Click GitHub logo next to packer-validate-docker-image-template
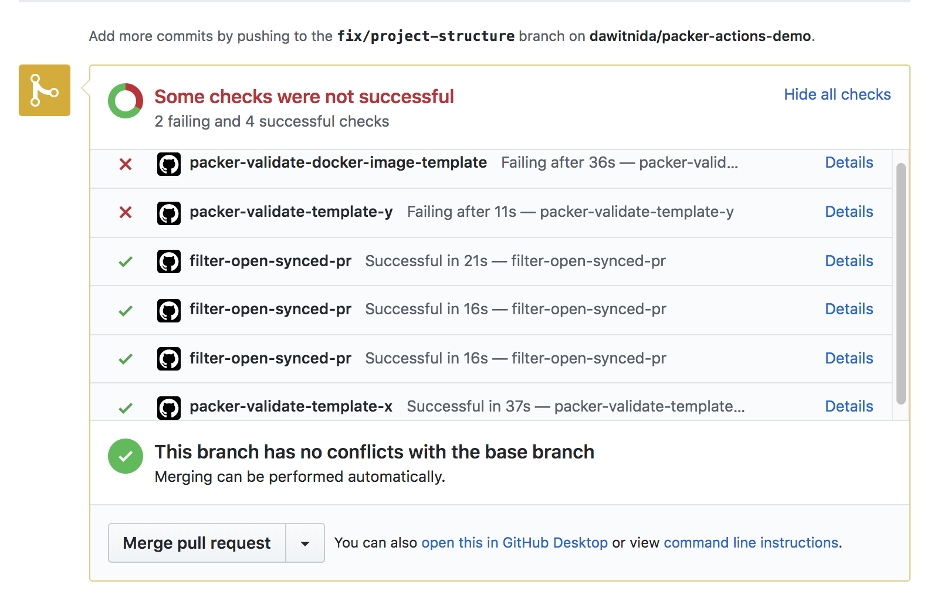 coord(169,164)
